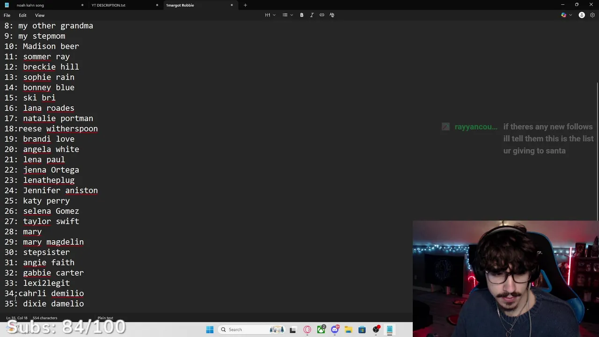The image size is (599, 337).
Task: Open the Windows Start menu
Action: pyautogui.click(x=210, y=330)
